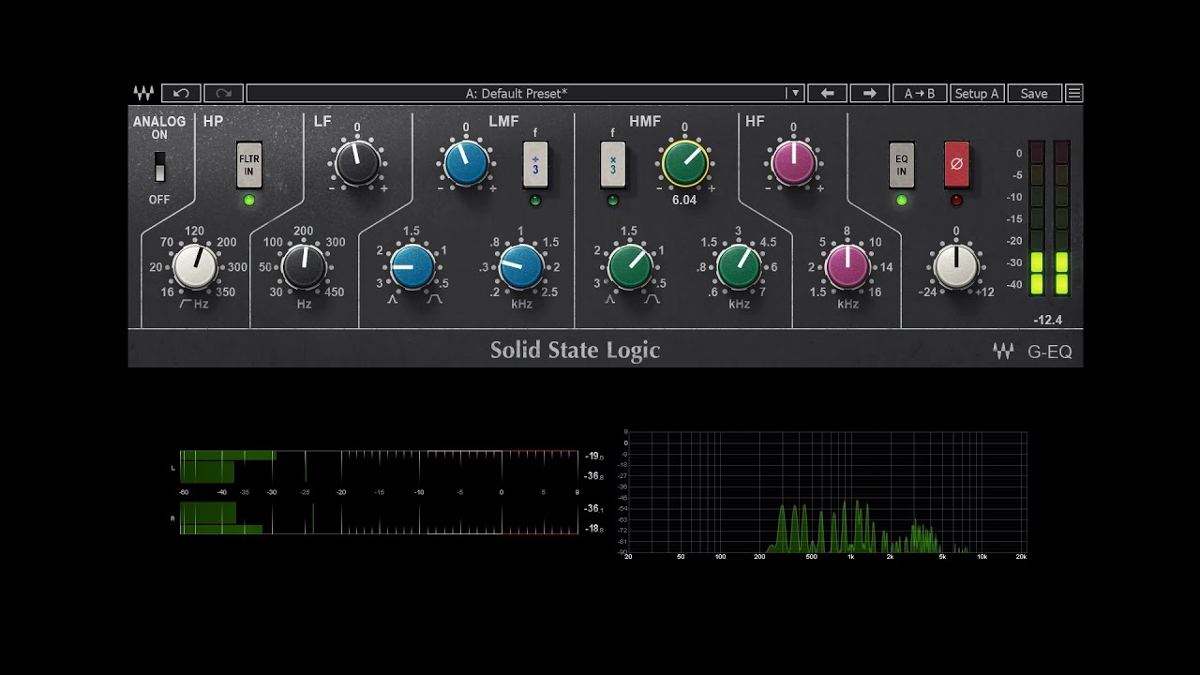The height and width of the screenshot is (675, 1200).
Task: Click the Waves logo beside G-EQ
Action: [x=1003, y=352]
